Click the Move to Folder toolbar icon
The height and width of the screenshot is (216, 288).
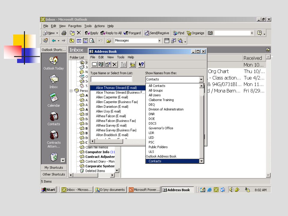tap(72, 33)
